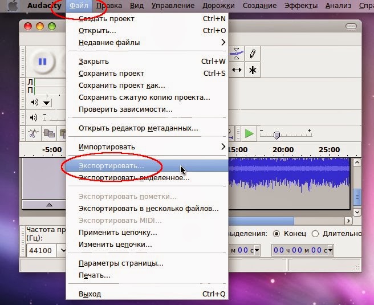Select the Envelope tool icon
The width and height of the screenshot is (374, 305).
[x=237, y=54]
